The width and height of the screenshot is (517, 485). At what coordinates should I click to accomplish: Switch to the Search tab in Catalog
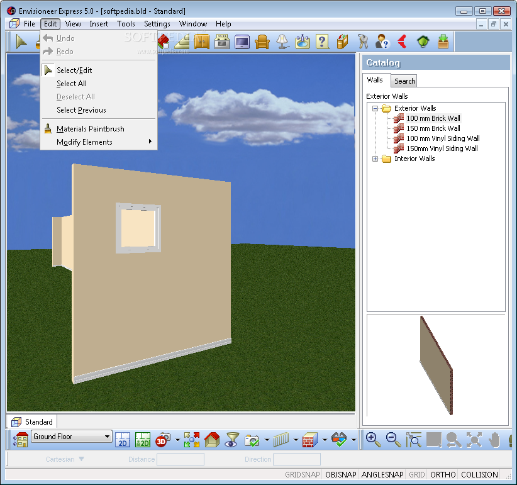(404, 81)
